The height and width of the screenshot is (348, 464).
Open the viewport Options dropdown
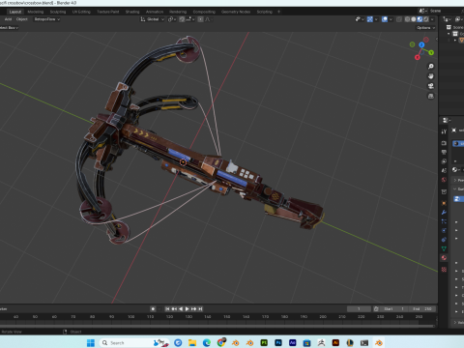point(425,28)
